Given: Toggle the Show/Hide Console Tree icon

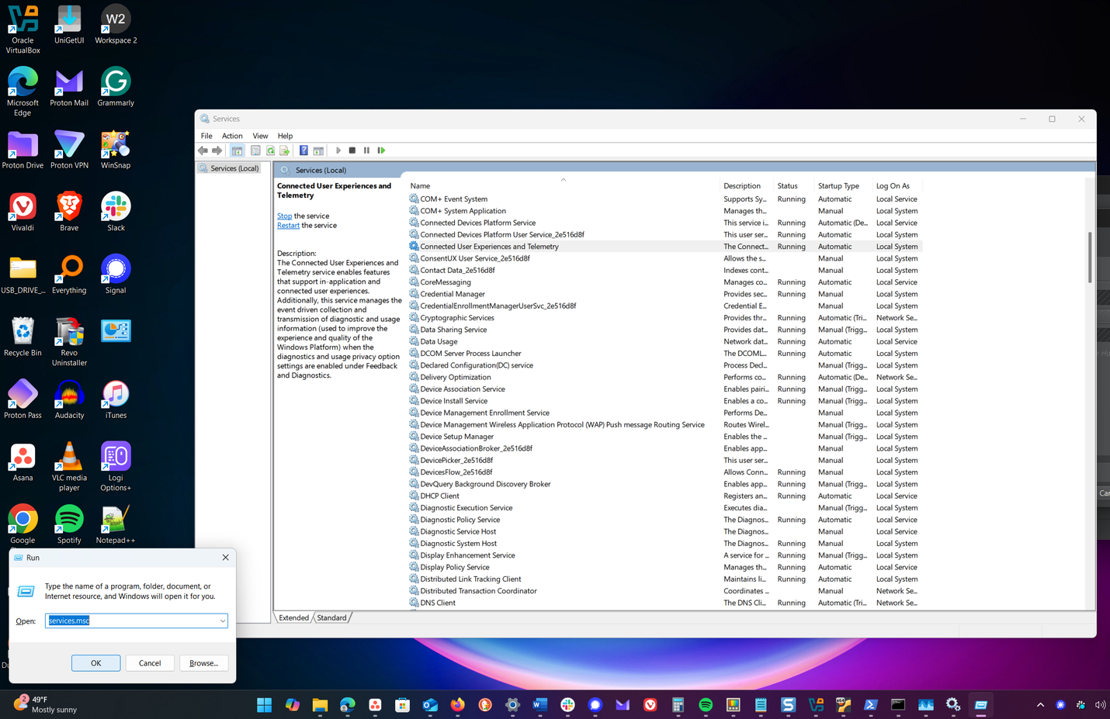Looking at the screenshot, I should [x=237, y=150].
